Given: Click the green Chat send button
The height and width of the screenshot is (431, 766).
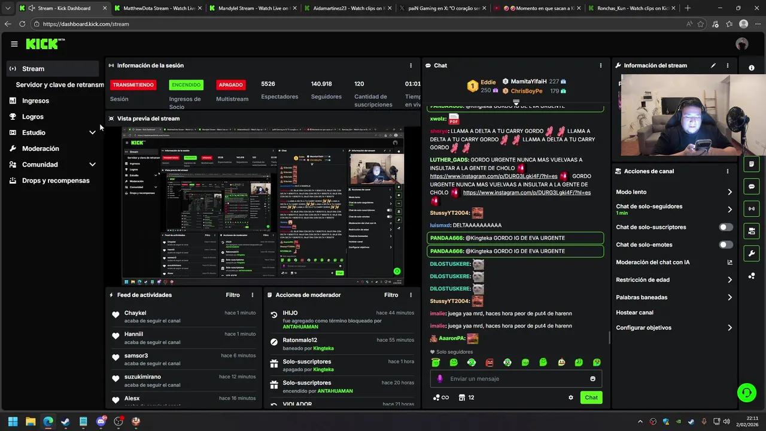Looking at the screenshot, I should [x=591, y=397].
